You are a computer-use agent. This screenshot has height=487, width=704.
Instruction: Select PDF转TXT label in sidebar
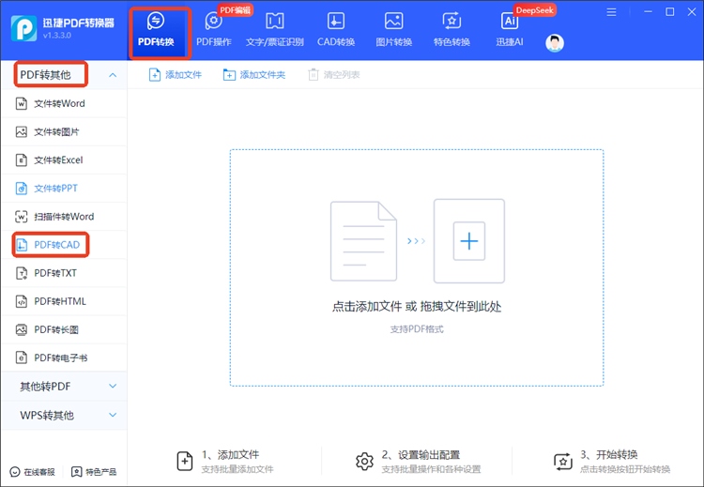tap(55, 273)
